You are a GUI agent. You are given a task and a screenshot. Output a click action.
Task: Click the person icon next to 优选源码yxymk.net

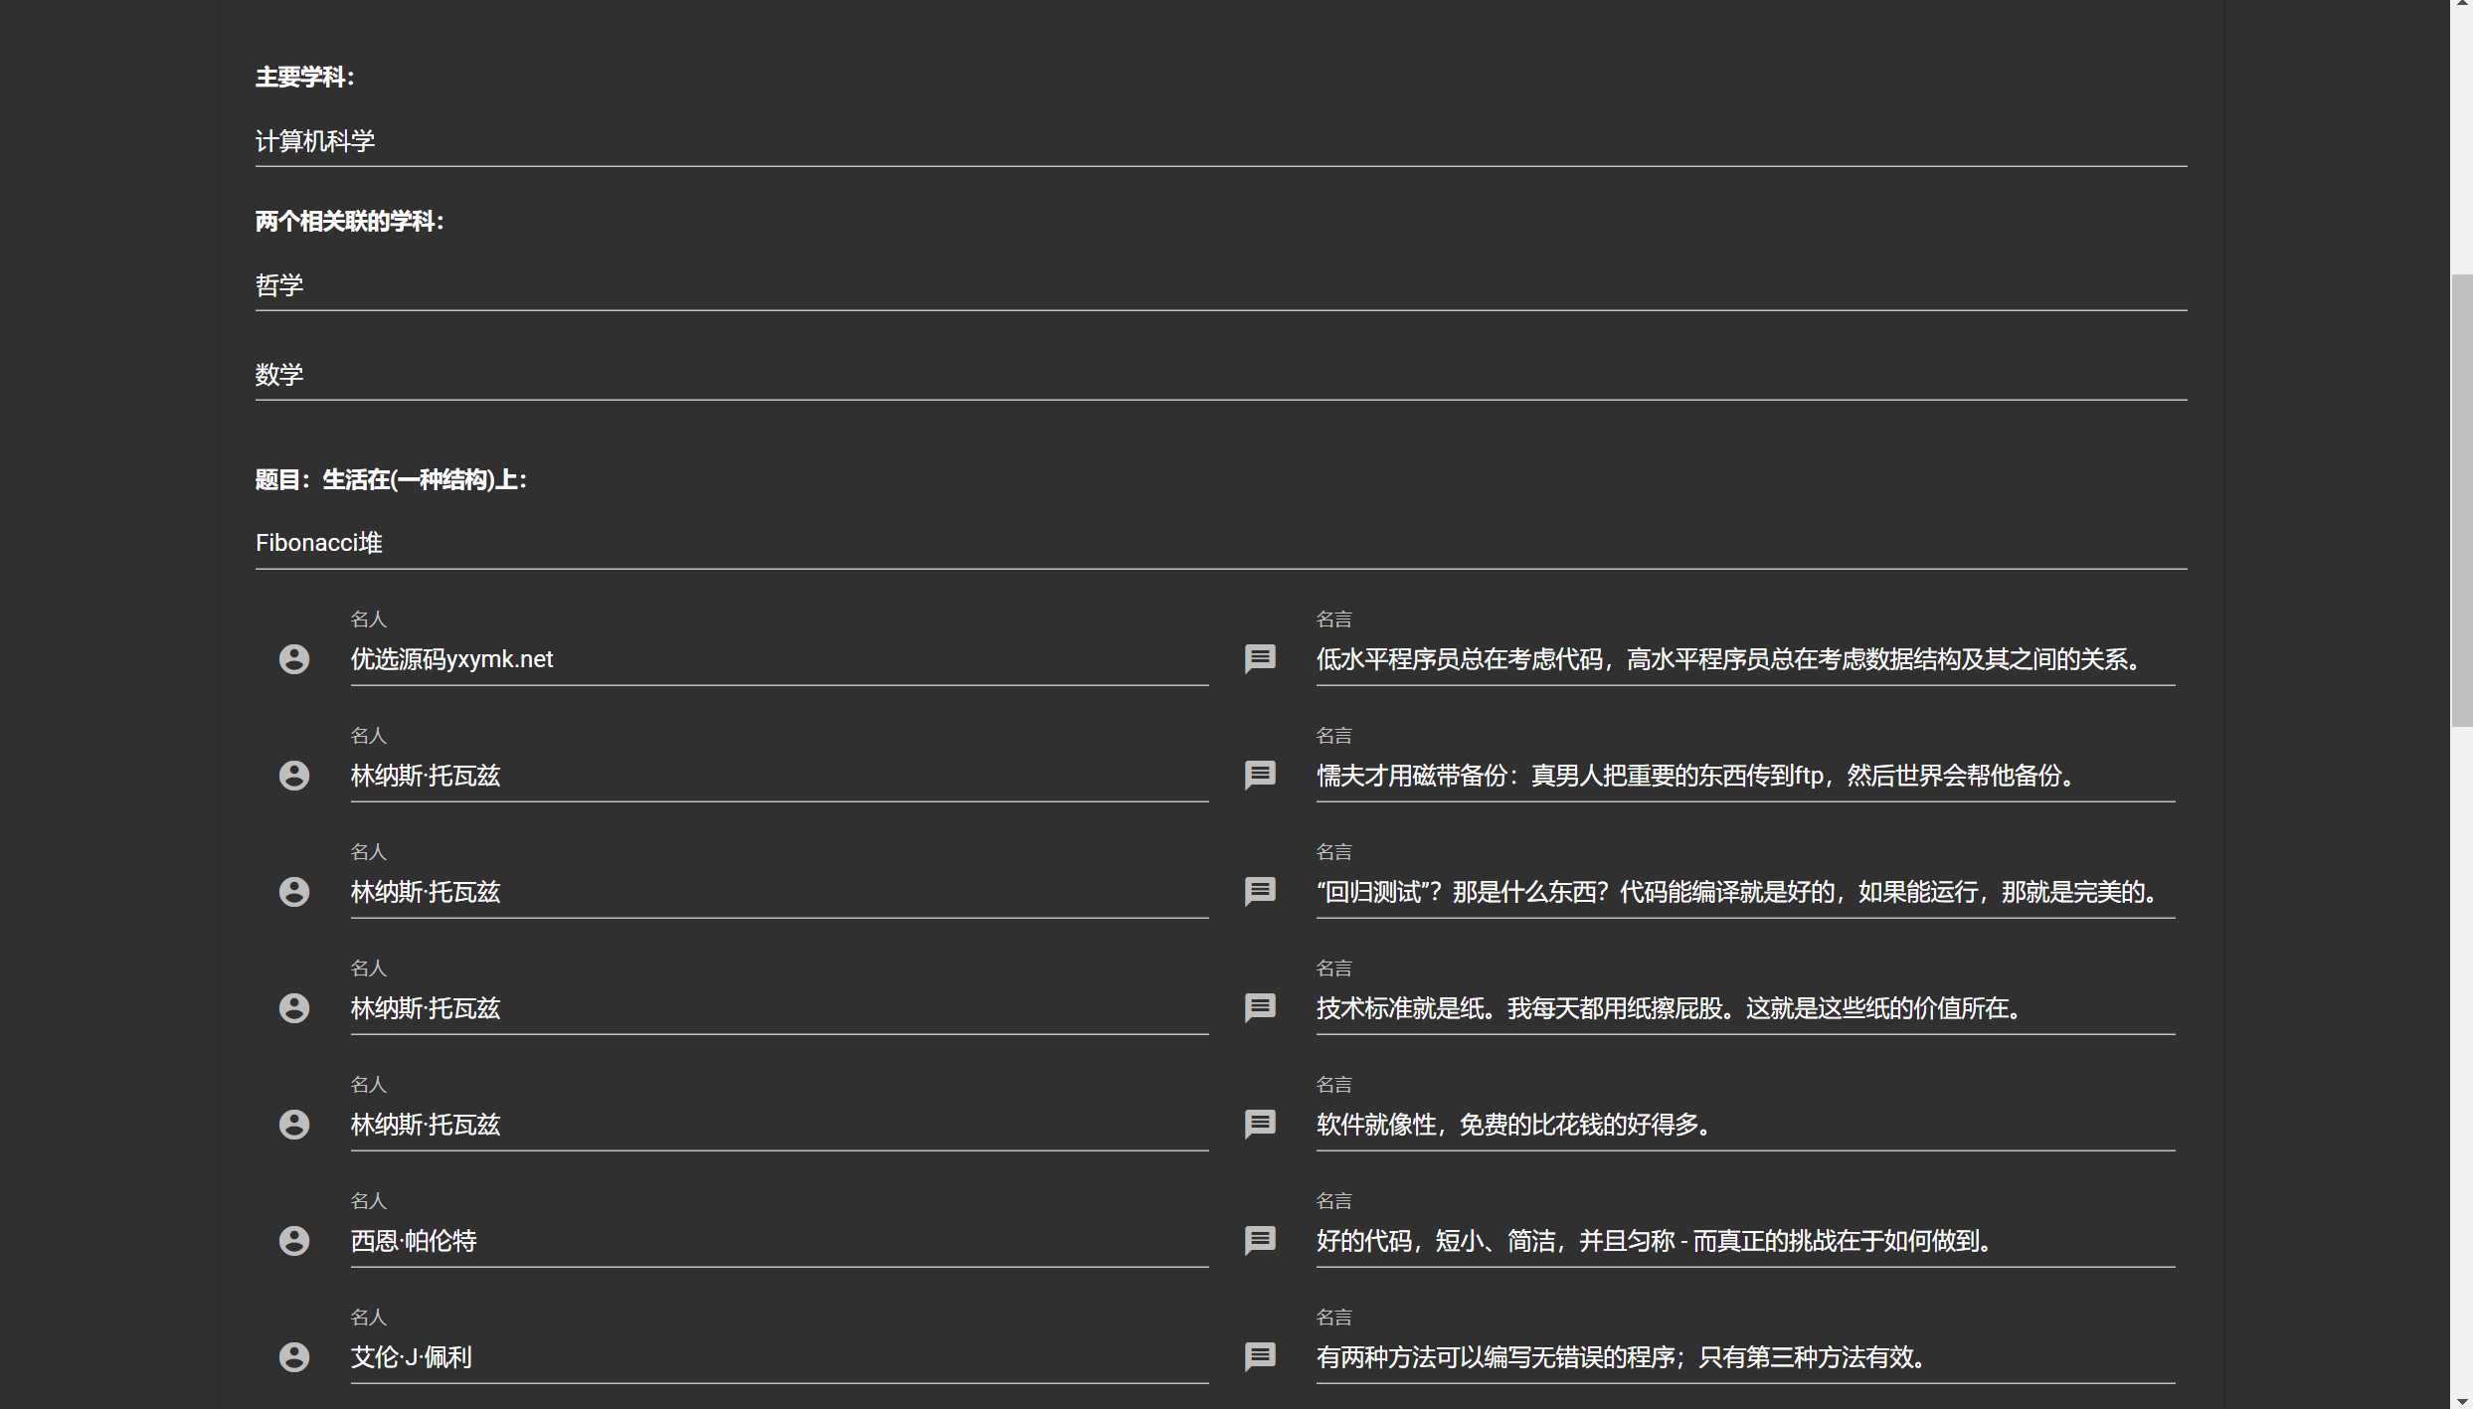pyautogui.click(x=294, y=658)
